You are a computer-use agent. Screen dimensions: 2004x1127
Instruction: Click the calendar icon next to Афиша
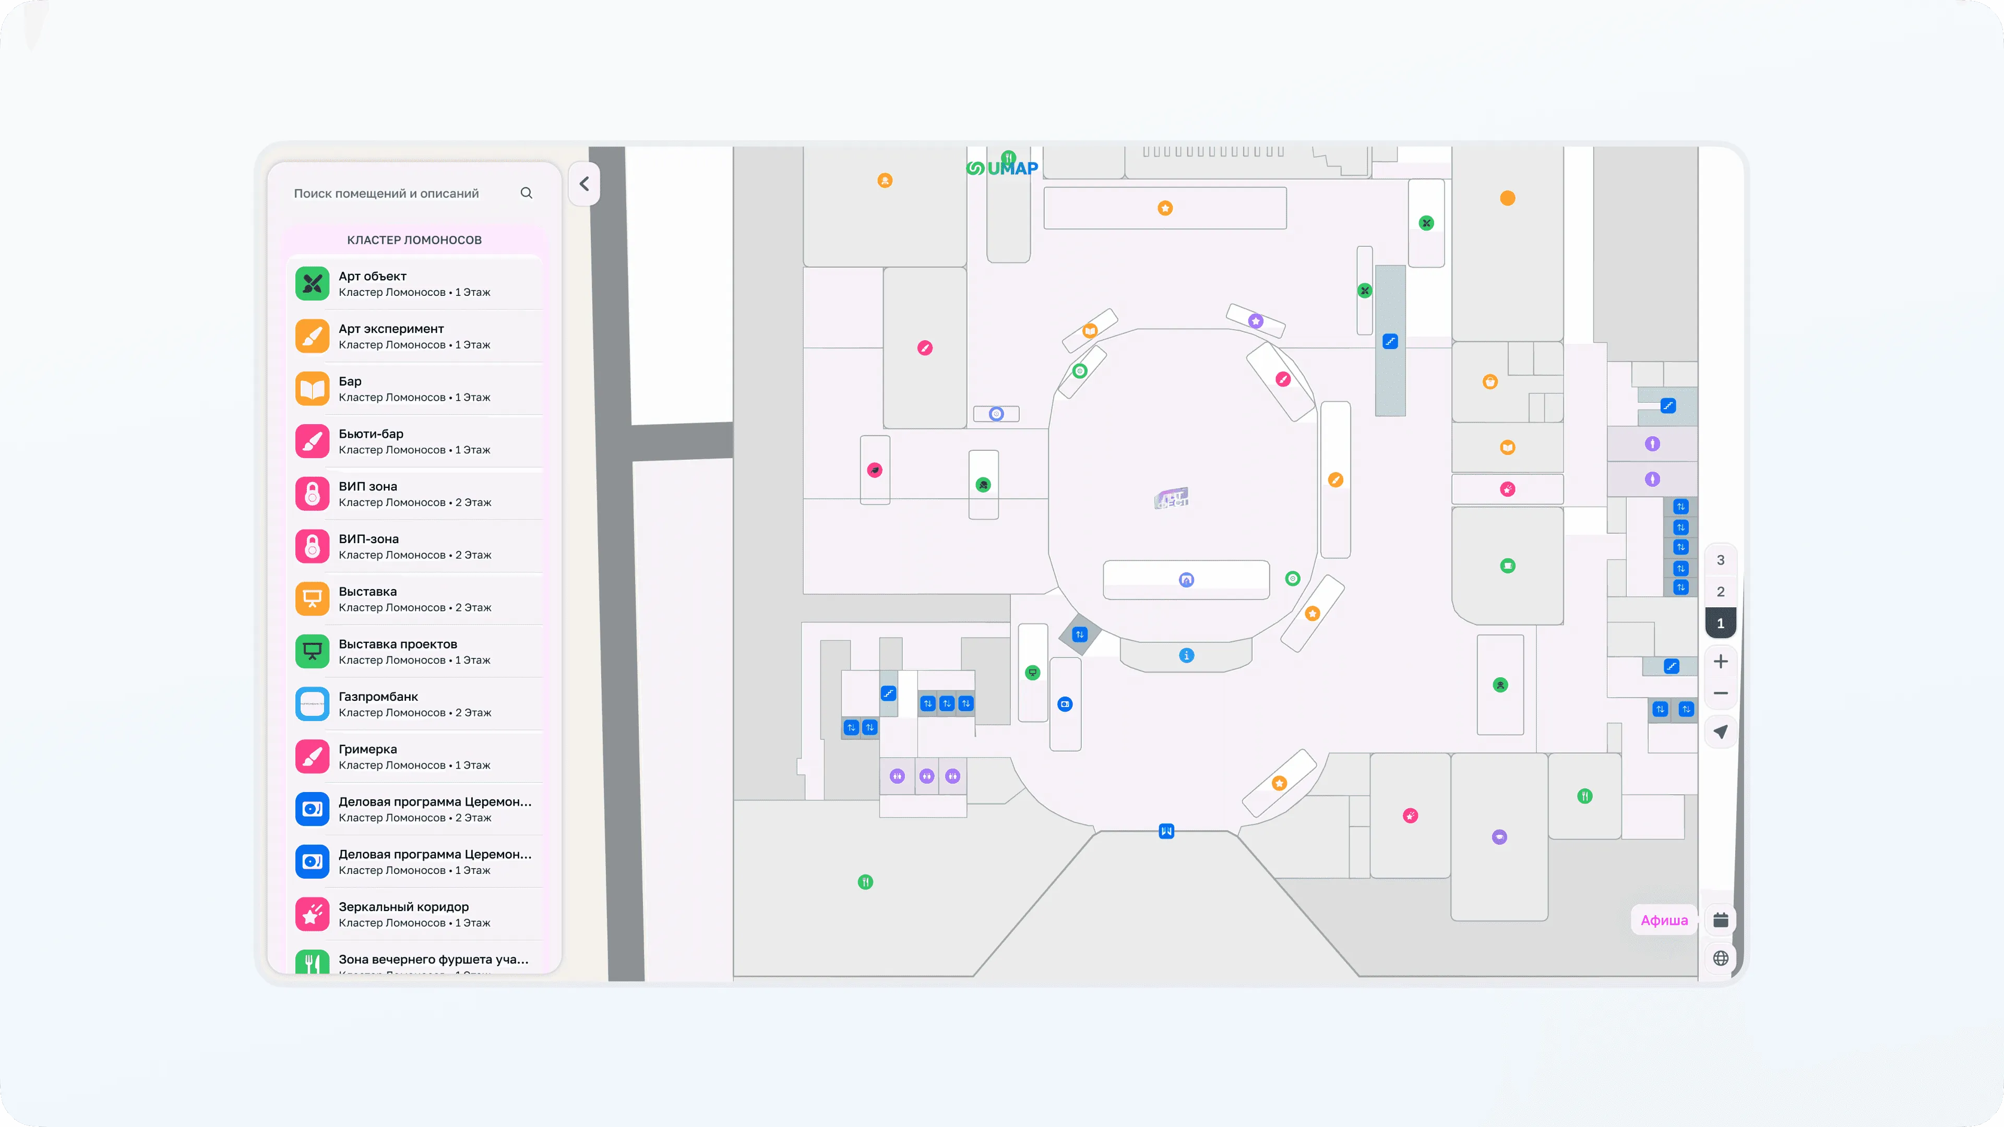point(1721,920)
